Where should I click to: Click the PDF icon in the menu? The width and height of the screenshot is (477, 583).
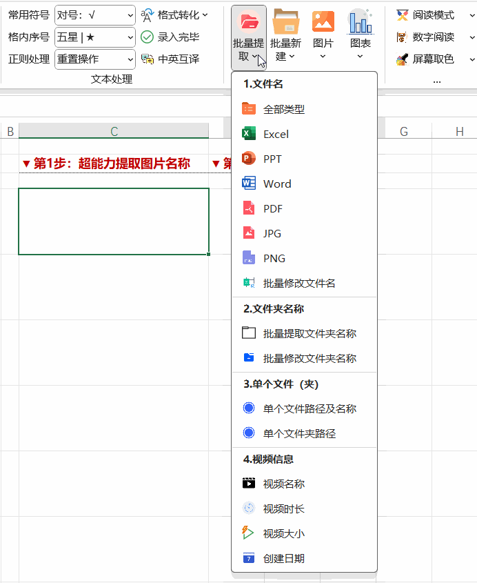click(249, 208)
